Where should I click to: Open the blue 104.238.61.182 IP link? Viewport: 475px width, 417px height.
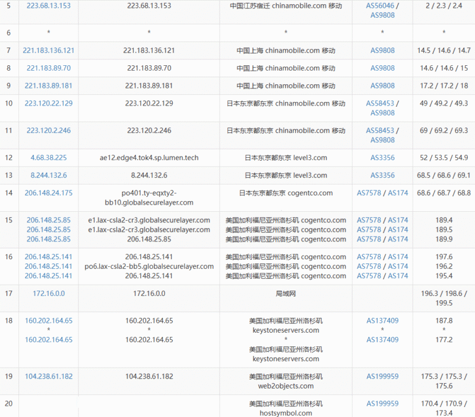[49, 377]
